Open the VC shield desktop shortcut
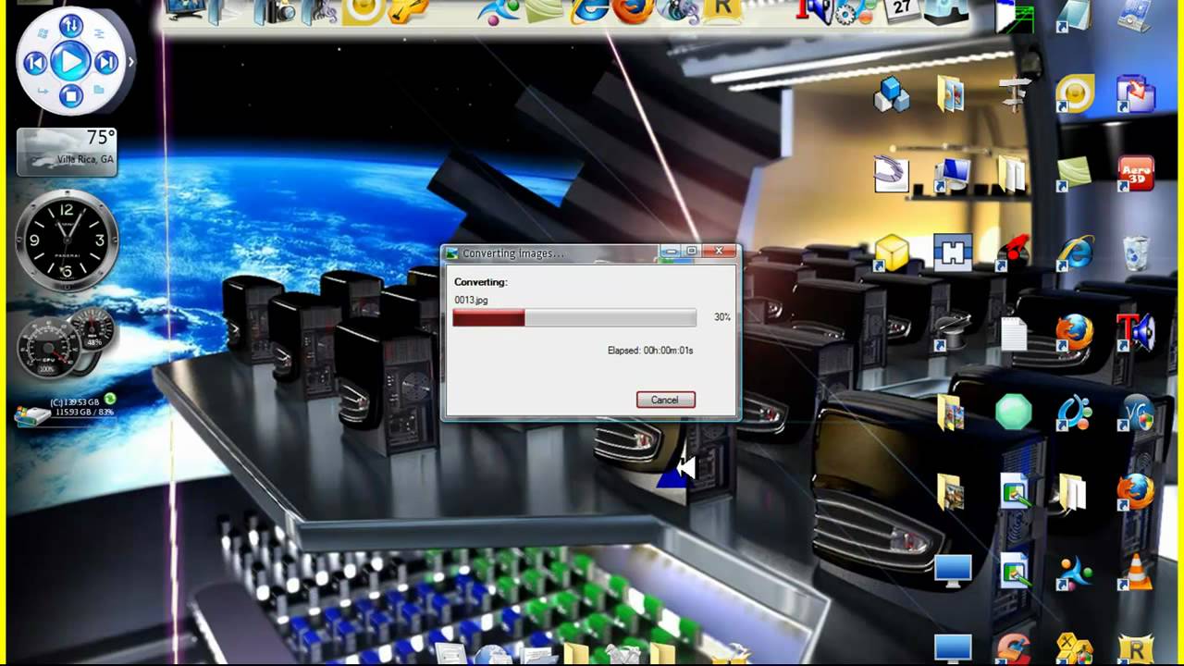This screenshot has width=1184, height=666. (x=1135, y=413)
